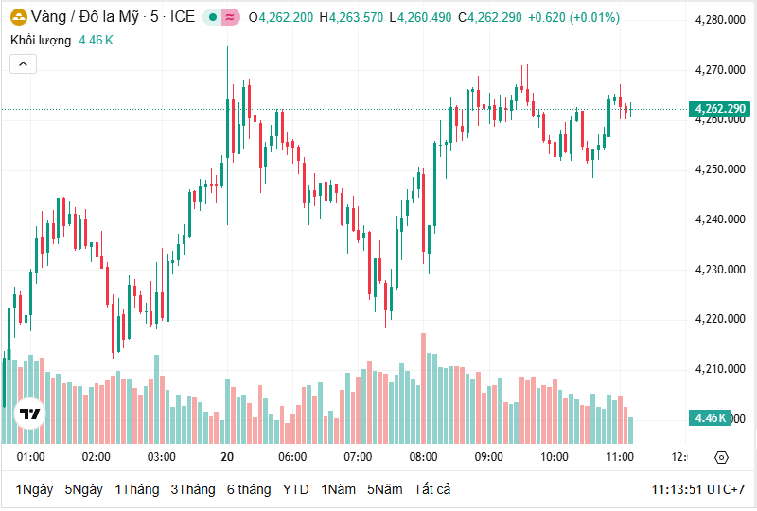Choose the 1Tháng time range

click(x=137, y=489)
